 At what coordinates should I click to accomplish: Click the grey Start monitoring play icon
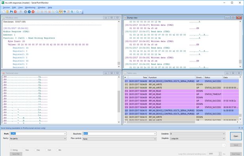pyautogui.click(x=25, y=12)
